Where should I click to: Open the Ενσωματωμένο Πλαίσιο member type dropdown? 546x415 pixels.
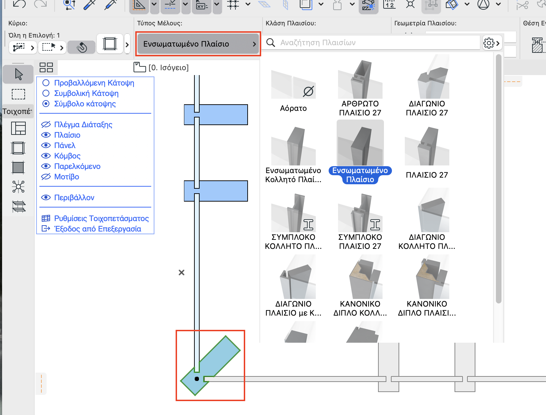click(x=198, y=44)
